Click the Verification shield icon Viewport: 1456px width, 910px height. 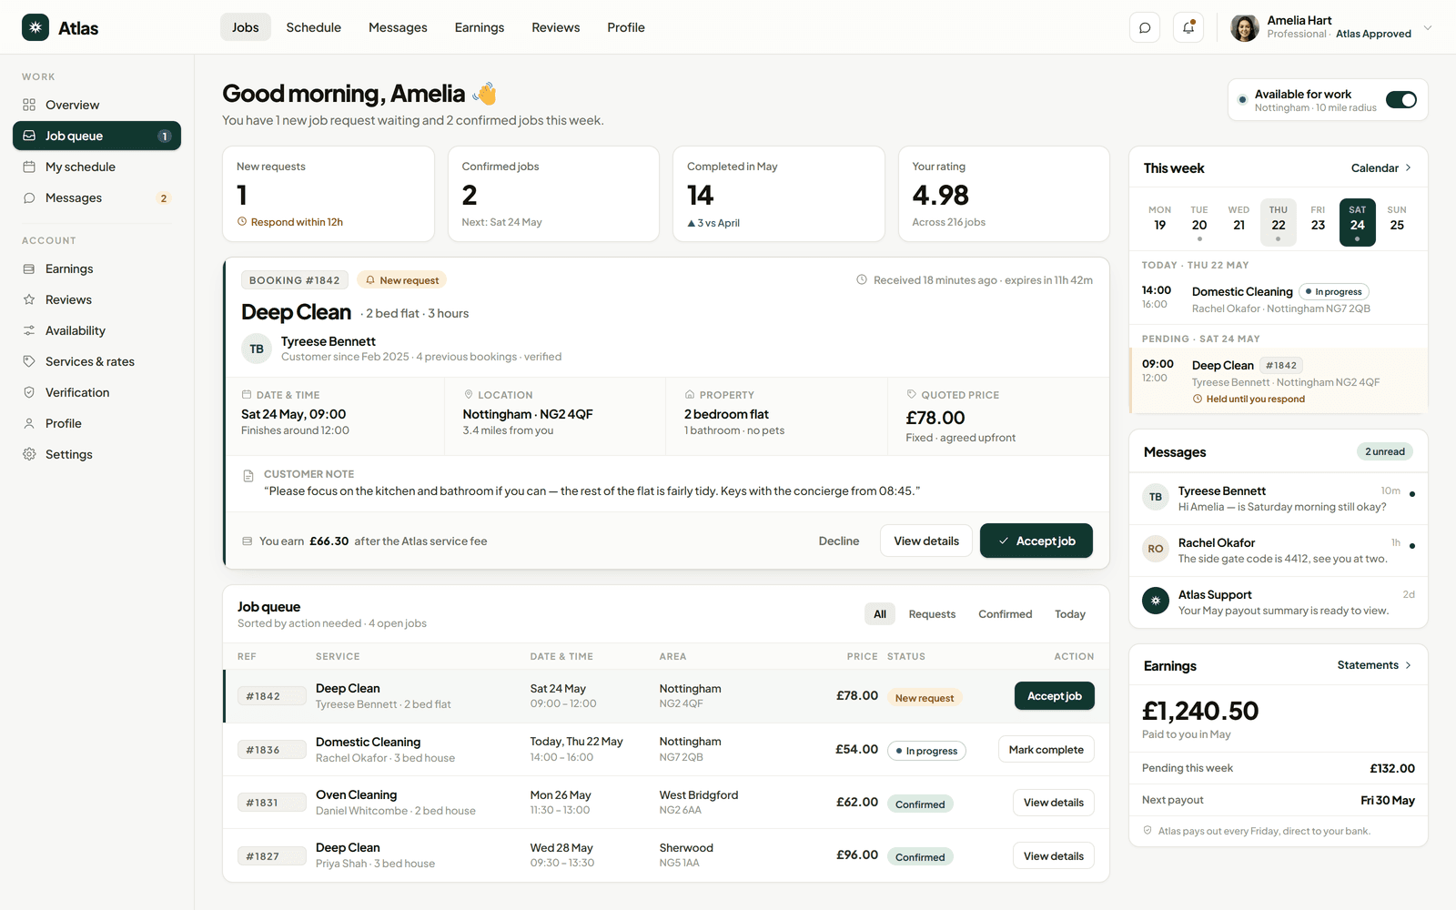[29, 392]
